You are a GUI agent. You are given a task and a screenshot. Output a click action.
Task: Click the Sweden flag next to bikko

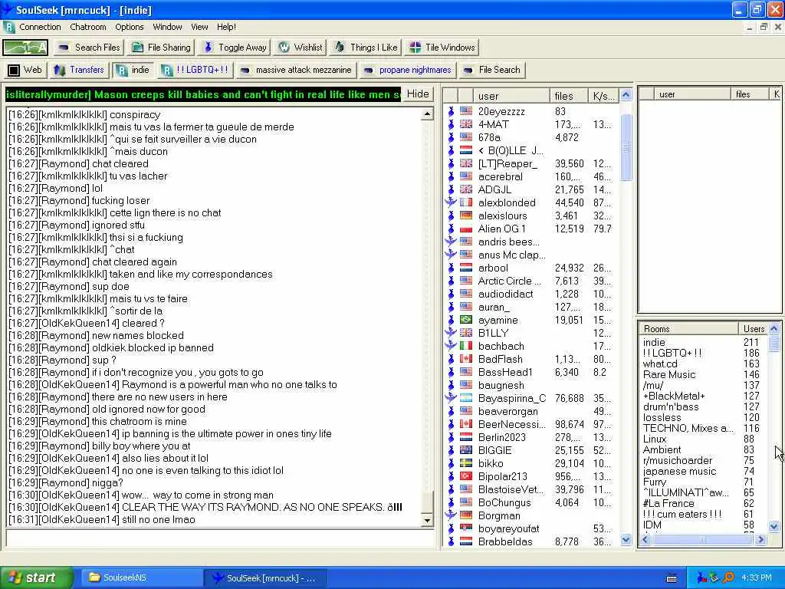tap(466, 463)
